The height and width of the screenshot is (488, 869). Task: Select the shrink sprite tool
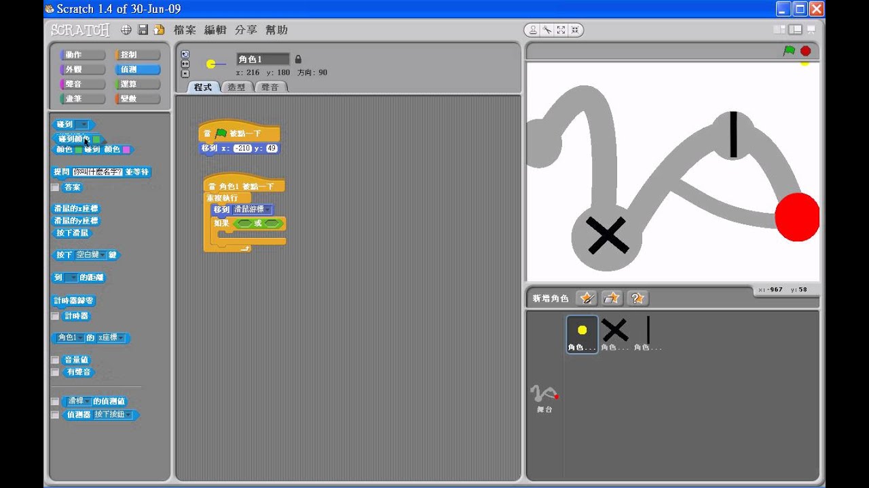coord(574,30)
